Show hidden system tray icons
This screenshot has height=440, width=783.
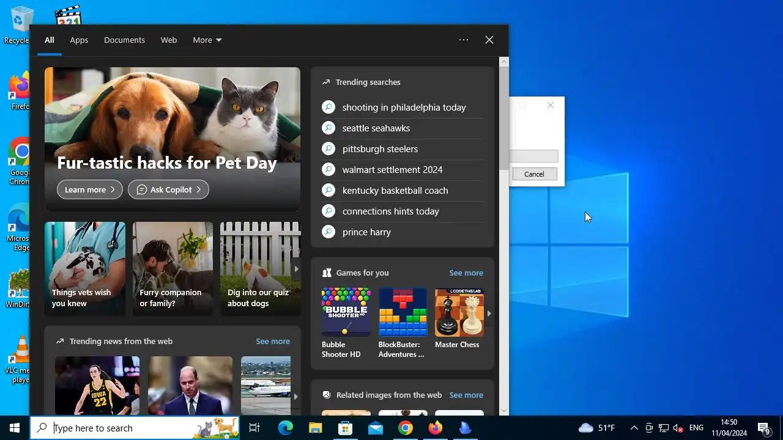click(634, 428)
